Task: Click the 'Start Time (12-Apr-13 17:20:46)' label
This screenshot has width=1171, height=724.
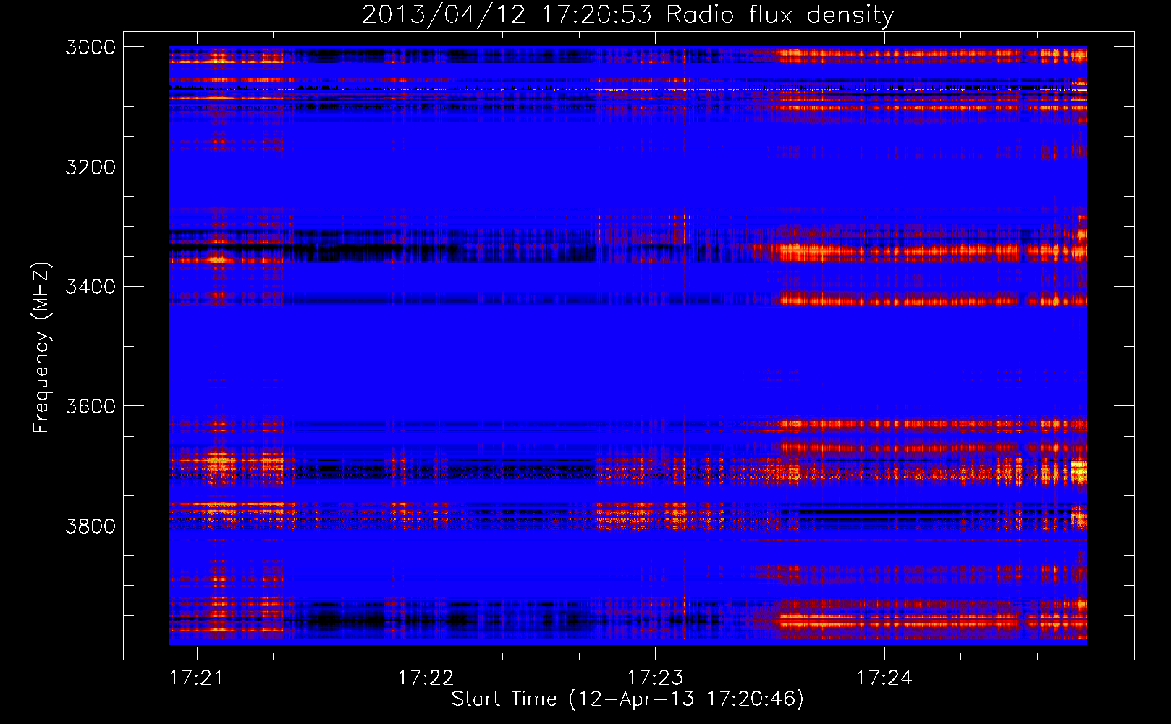Action: click(x=627, y=699)
